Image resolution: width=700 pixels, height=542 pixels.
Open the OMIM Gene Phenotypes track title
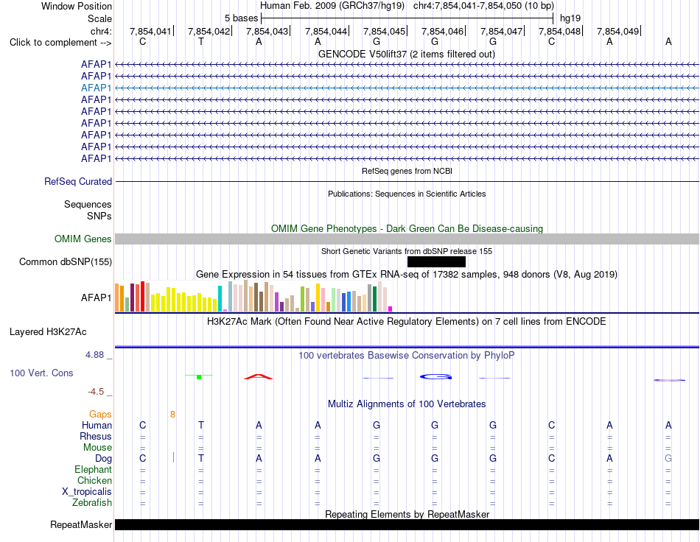[x=407, y=228]
